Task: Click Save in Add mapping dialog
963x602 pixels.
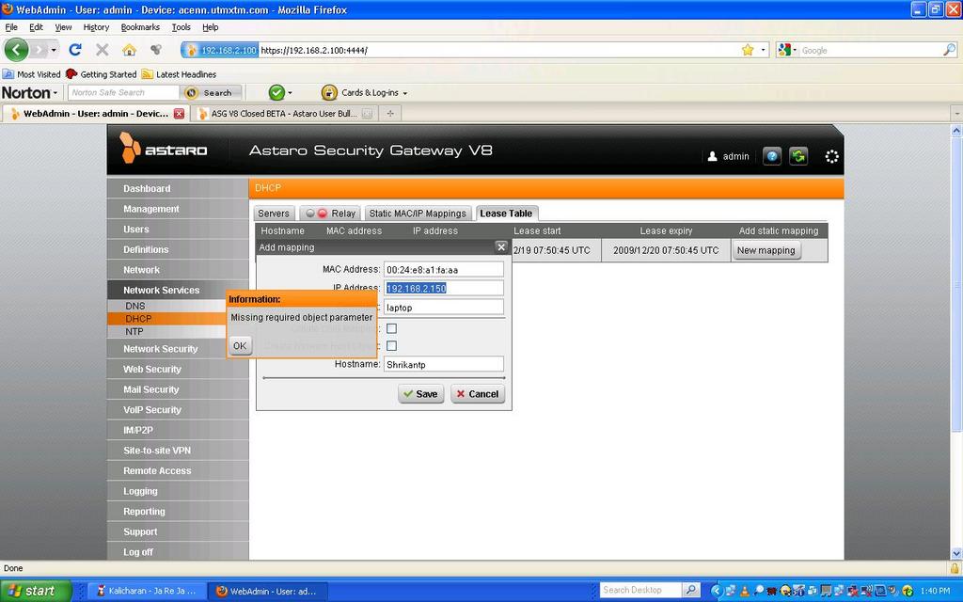Action: 419,394
